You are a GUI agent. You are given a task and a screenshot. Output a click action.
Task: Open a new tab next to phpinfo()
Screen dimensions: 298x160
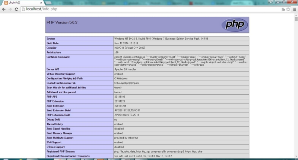[x=48, y=3]
